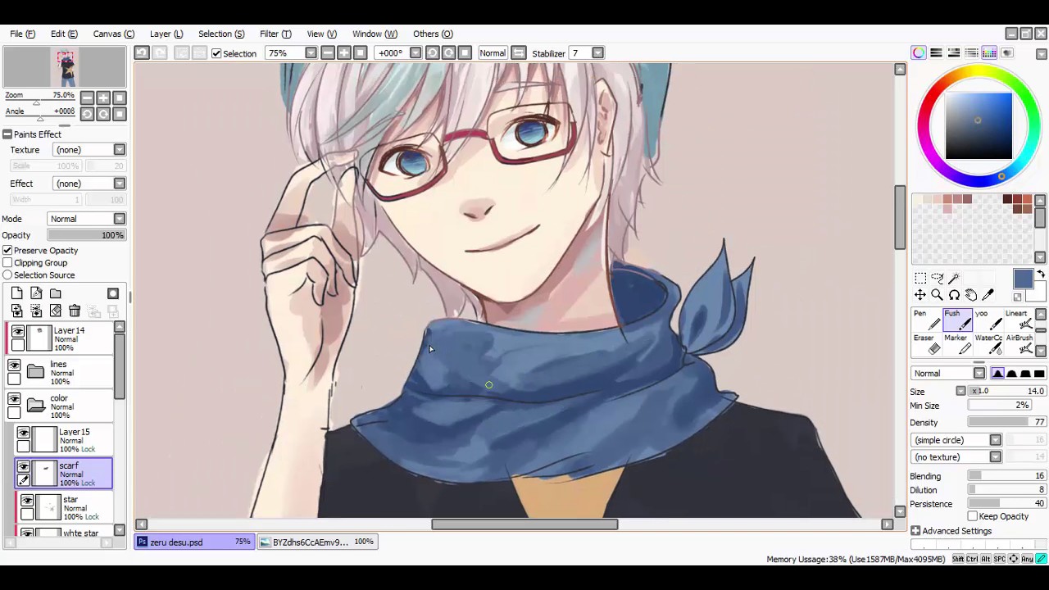Switch to the BYZdhs6CcAEmv9 document tab
1049x590 pixels.
(317, 542)
